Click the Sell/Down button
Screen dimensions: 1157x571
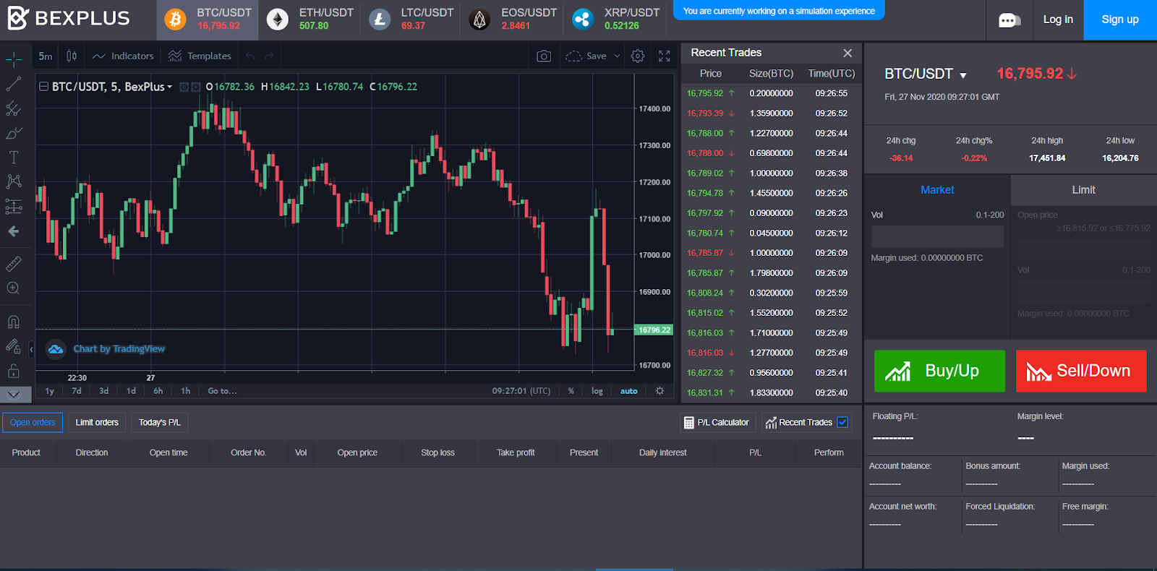[x=1081, y=371]
